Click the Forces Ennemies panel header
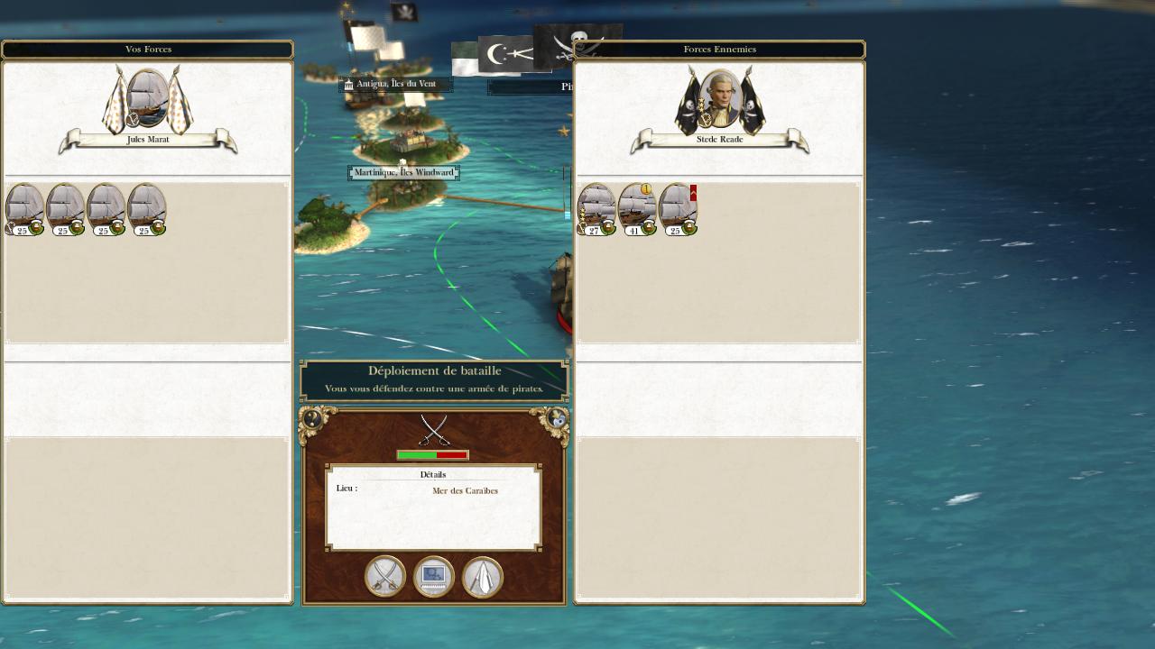Screen dimensions: 1155x649 point(719,50)
